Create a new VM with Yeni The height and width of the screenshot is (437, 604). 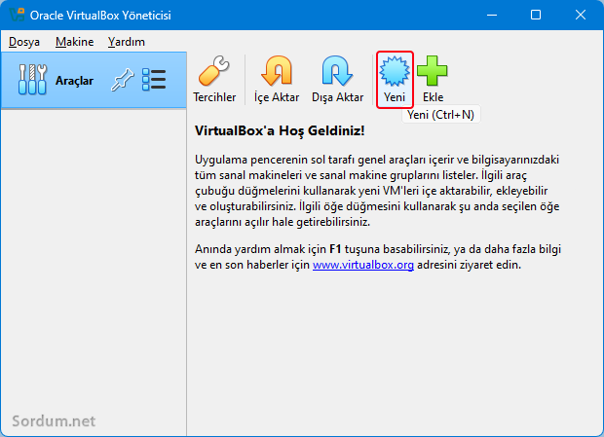pyautogui.click(x=395, y=79)
